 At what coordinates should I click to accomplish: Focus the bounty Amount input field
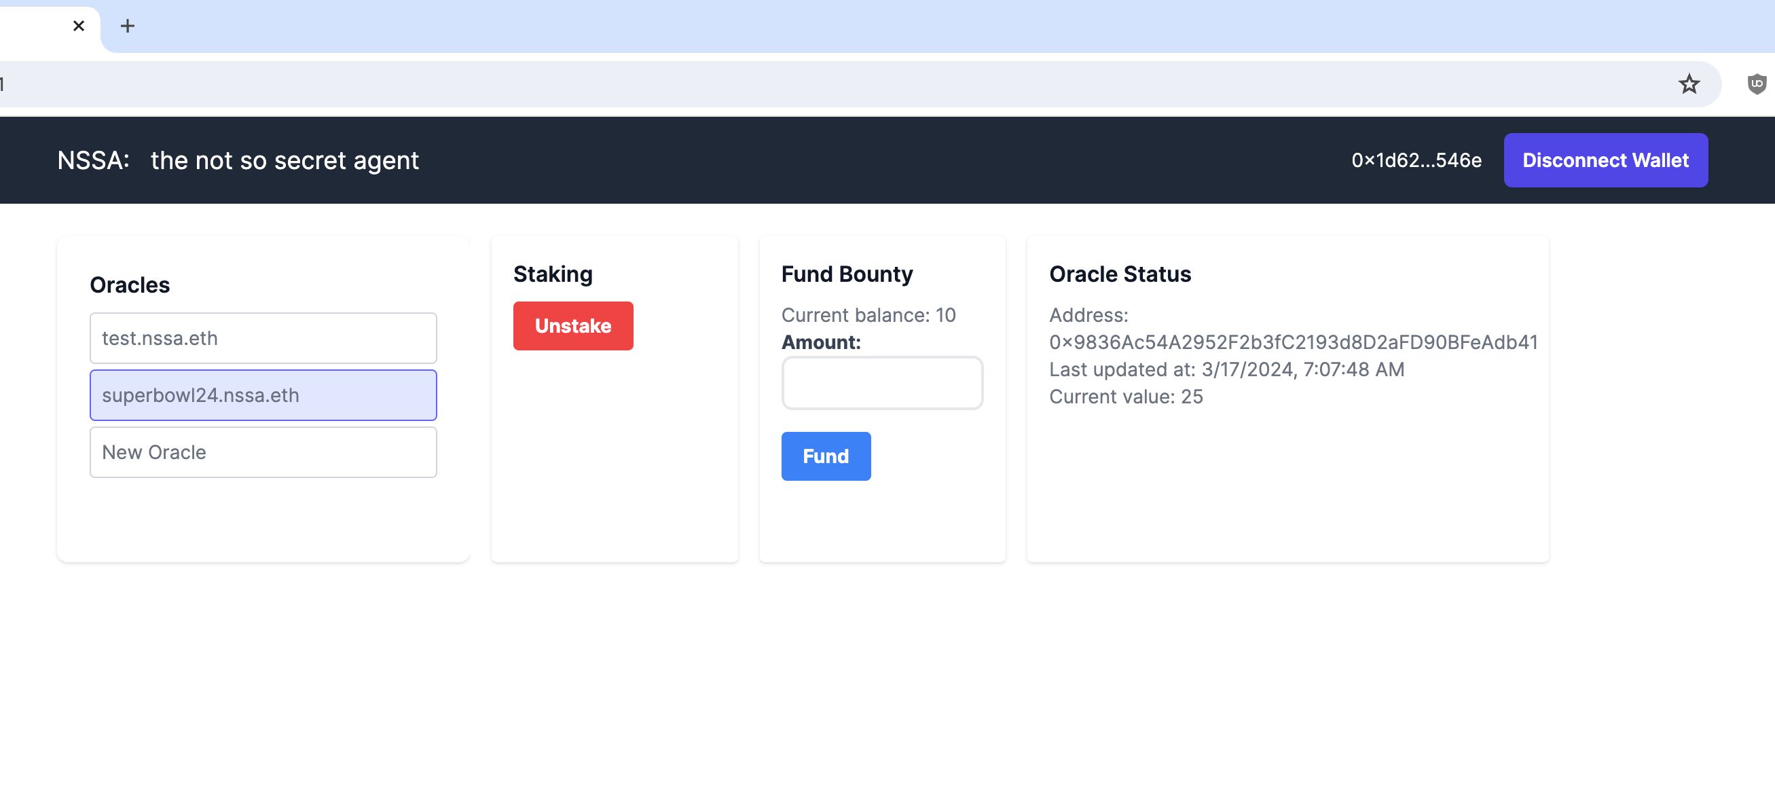coord(882,383)
